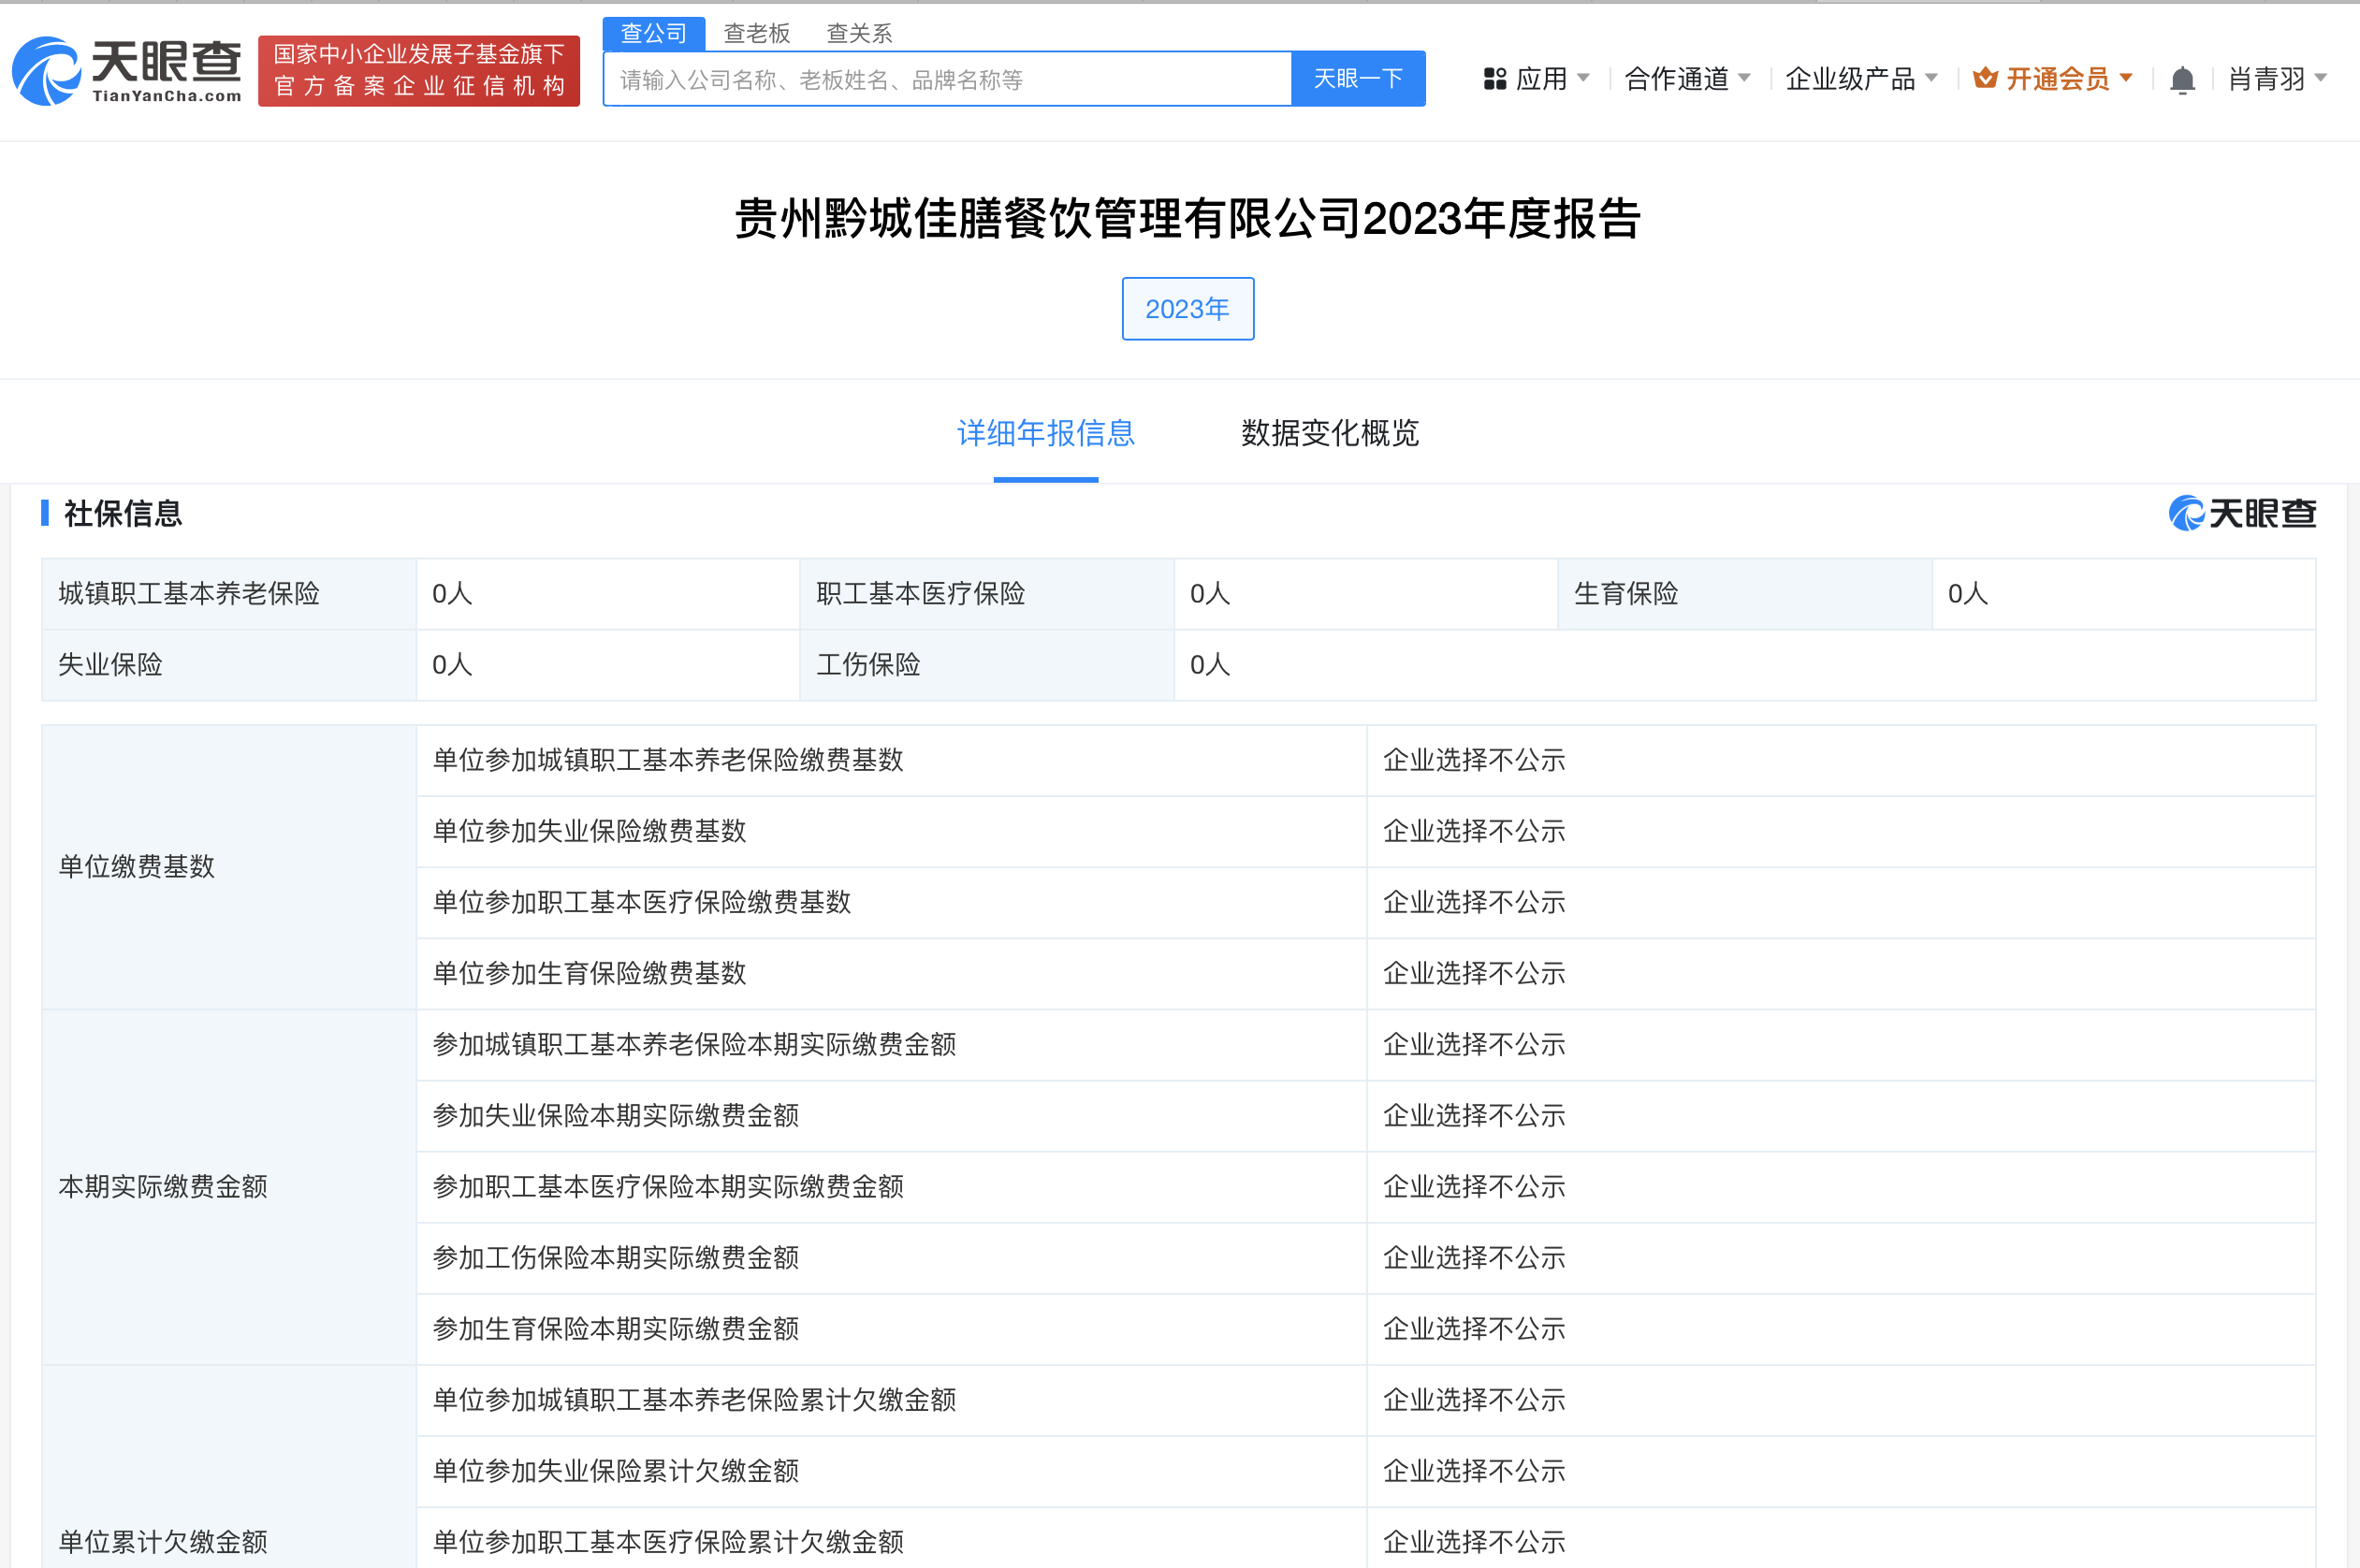2360x1568 pixels.
Task: Open the 数据变化概览 tab
Action: pos(1329,433)
